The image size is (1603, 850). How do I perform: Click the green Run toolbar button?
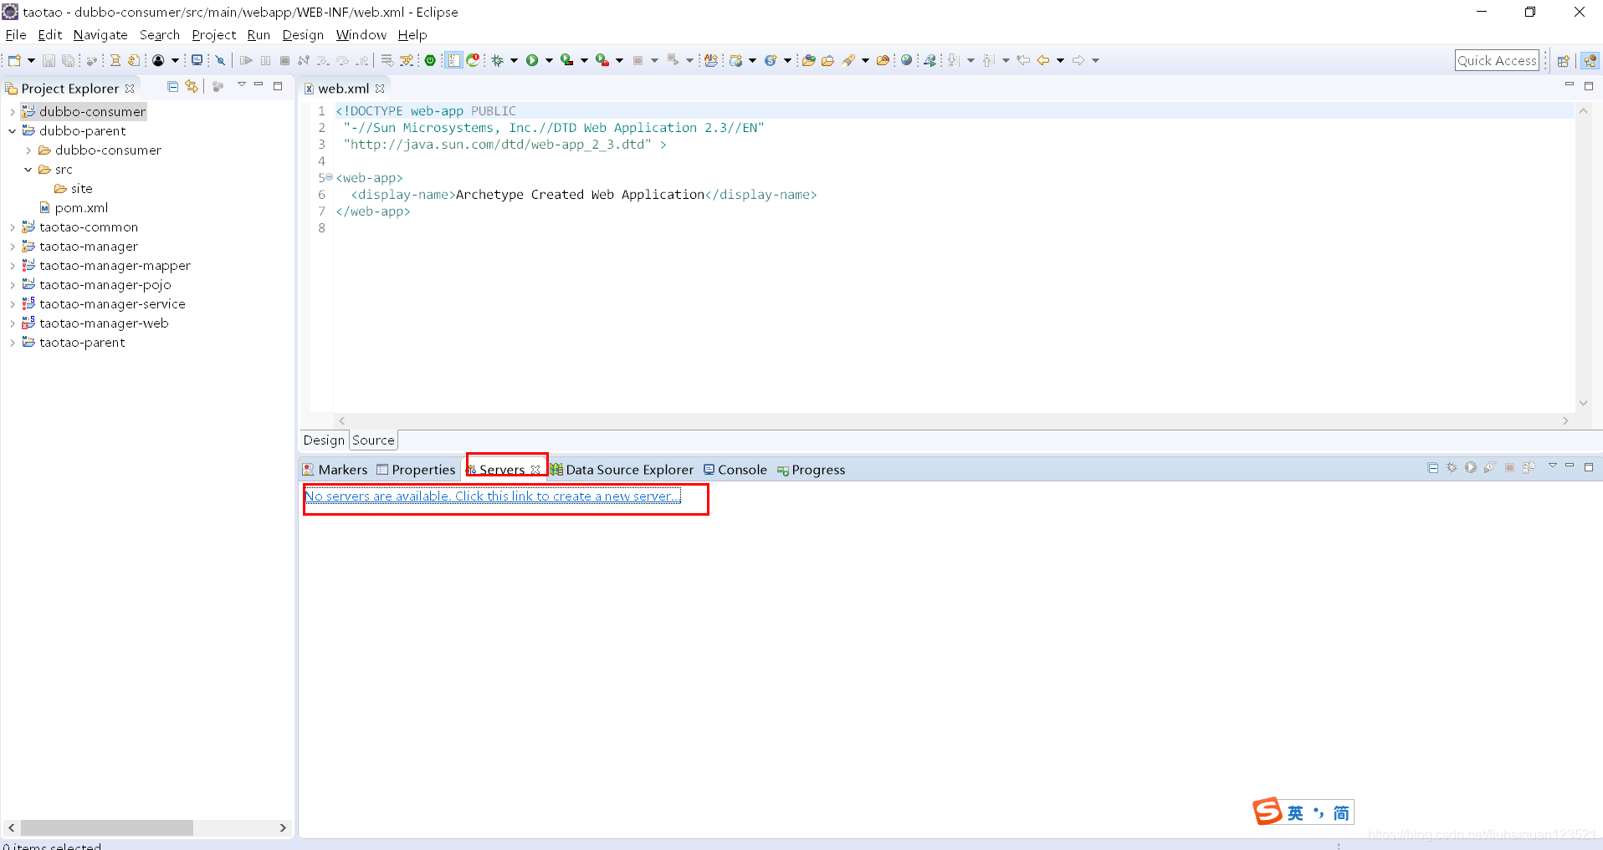point(531,60)
